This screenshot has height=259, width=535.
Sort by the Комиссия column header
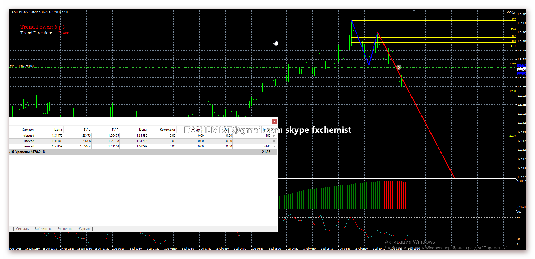pyautogui.click(x=167, y=130)
